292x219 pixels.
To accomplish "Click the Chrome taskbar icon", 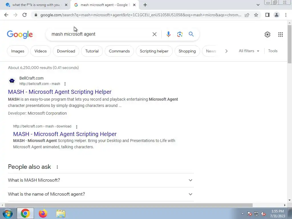I will click(x=25, y=213).
